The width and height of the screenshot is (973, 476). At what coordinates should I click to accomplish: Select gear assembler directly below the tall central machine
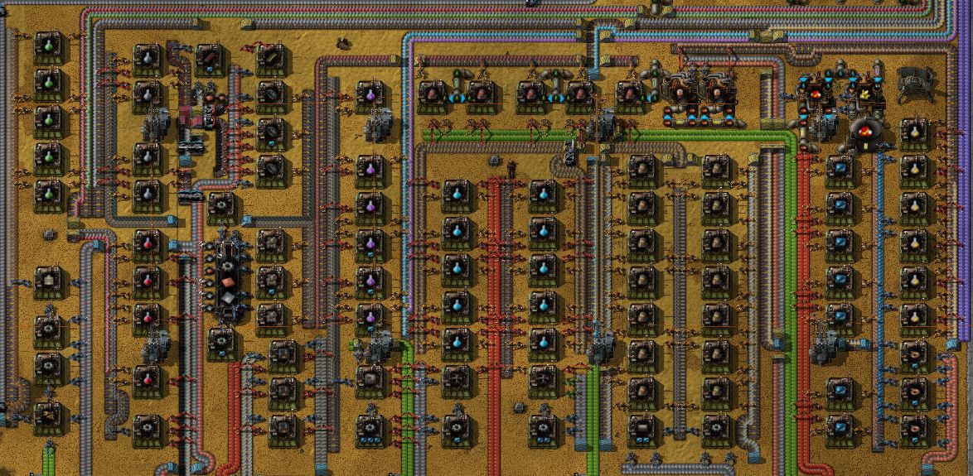[221, 344]
